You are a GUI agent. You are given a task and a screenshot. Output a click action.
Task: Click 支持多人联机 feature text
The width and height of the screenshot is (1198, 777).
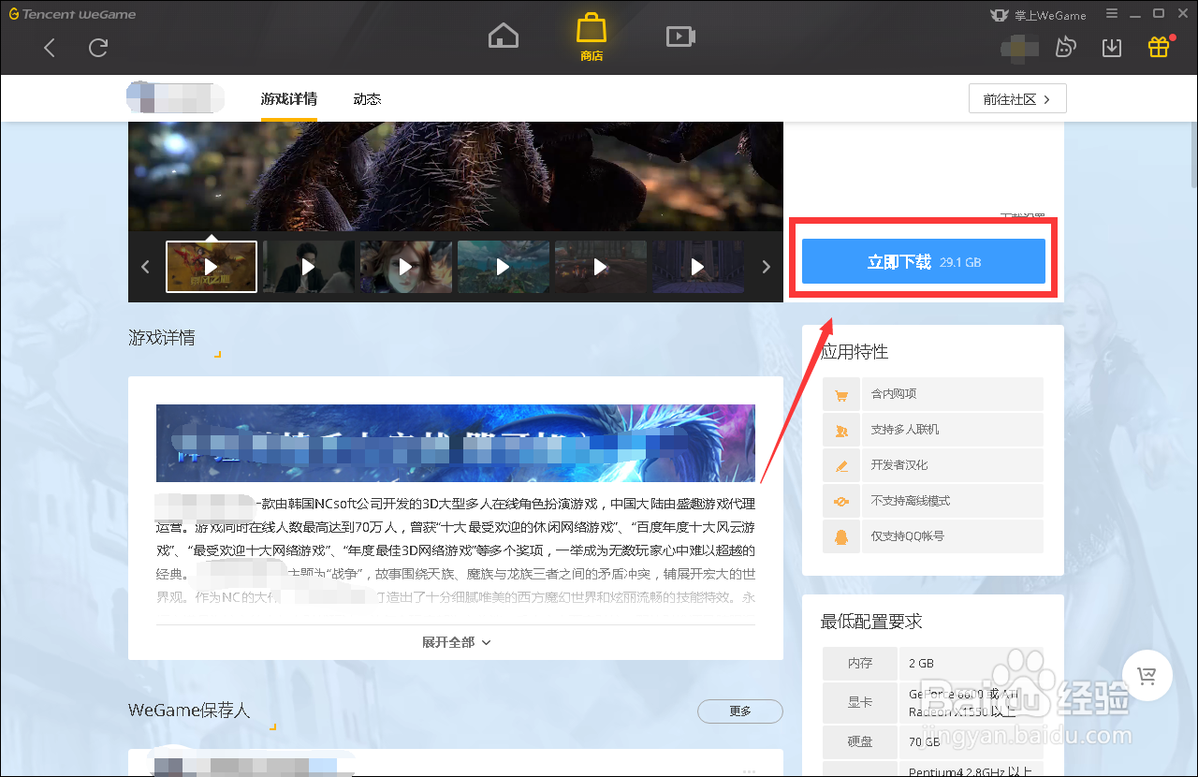click(x=905, y=430)
